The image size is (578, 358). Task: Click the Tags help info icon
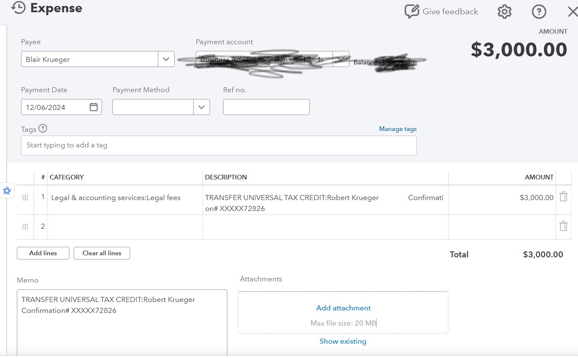[43, 128]
